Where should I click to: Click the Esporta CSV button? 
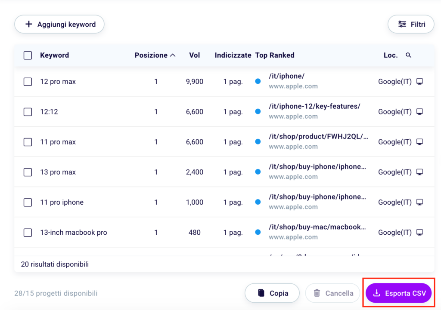[398, 293]
